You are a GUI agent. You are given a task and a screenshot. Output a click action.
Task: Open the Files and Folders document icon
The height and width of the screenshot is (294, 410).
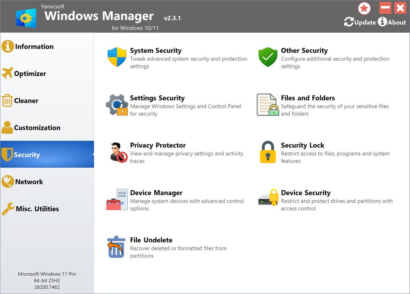(x=268, y=105)
